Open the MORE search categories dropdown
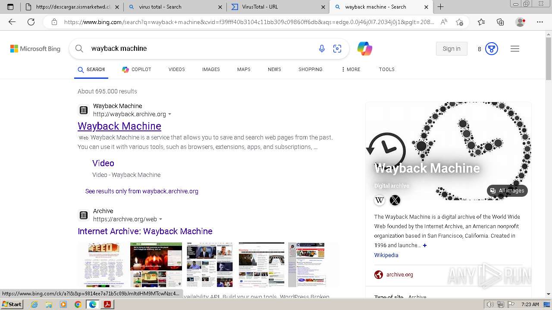 pos(351,69)
